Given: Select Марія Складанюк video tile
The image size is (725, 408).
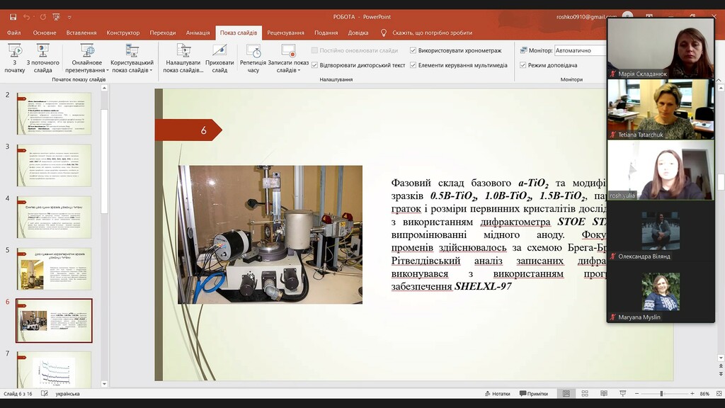Looking at the screenshot, I should [x=661, y=48].
